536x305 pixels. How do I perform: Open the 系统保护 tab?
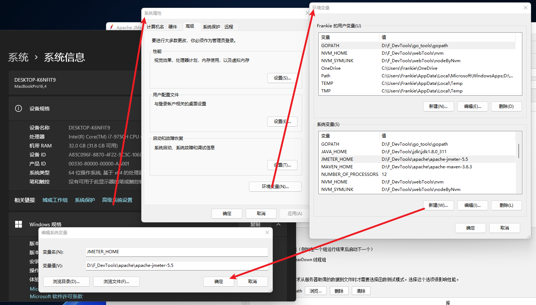pos(212,27)
